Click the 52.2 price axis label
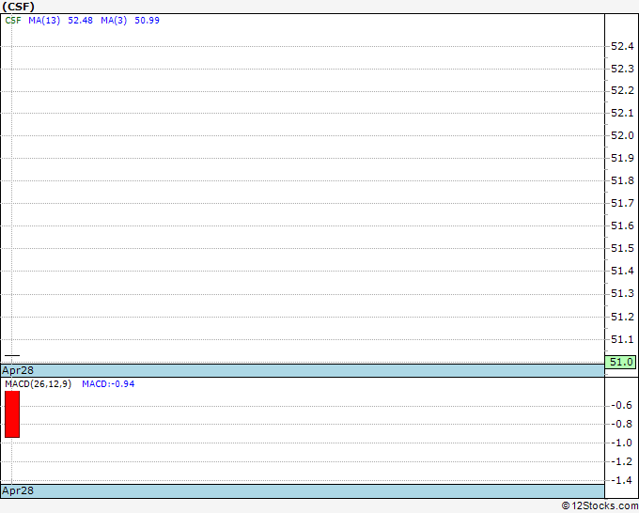Image resolution: width=639 pixels, height=513 pixels. 622,90
